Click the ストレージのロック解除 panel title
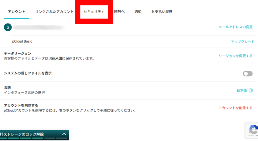 pos(22,134)
